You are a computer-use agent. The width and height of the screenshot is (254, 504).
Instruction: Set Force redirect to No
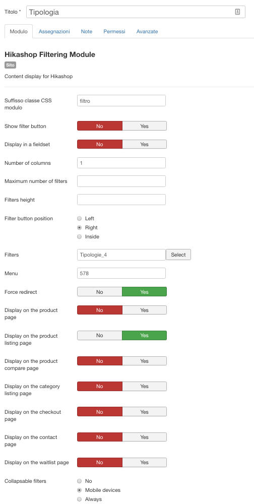point(100,292)
